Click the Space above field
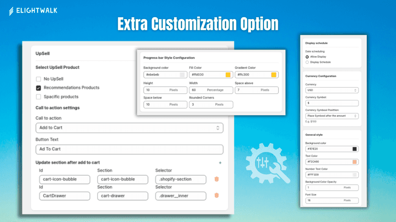The image size is (396, 222). coord(257,90)
